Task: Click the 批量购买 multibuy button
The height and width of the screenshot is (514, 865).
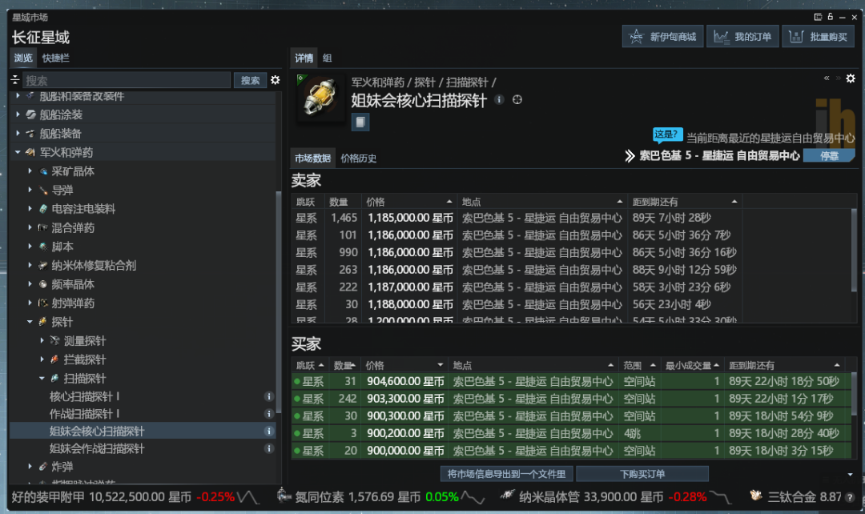Action: click(817, 37)
